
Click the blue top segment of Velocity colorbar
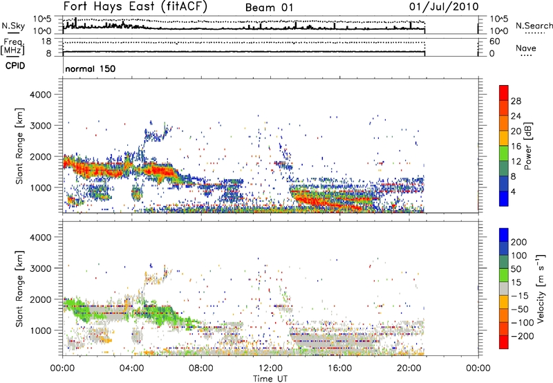504,235
